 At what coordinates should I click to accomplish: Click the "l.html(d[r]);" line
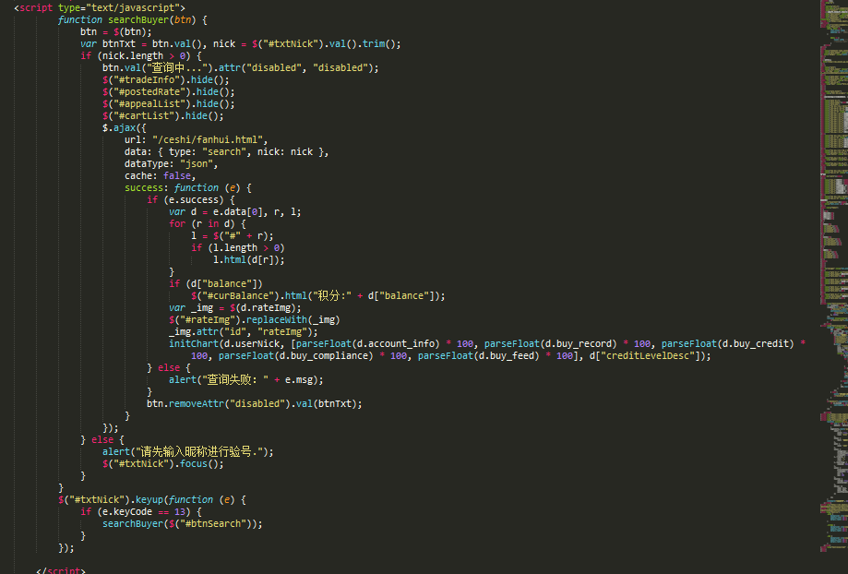249,259
